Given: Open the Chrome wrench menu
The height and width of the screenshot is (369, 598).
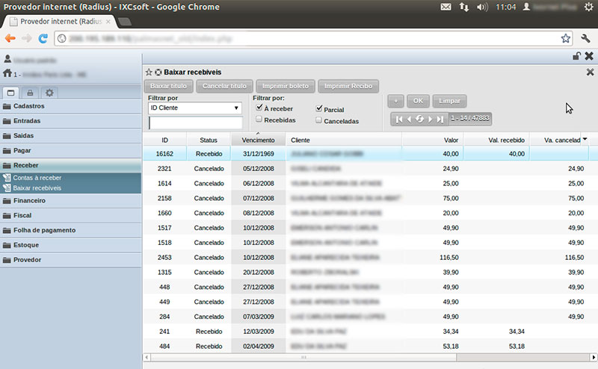Looking at the screenshot, I should [585, 38].
